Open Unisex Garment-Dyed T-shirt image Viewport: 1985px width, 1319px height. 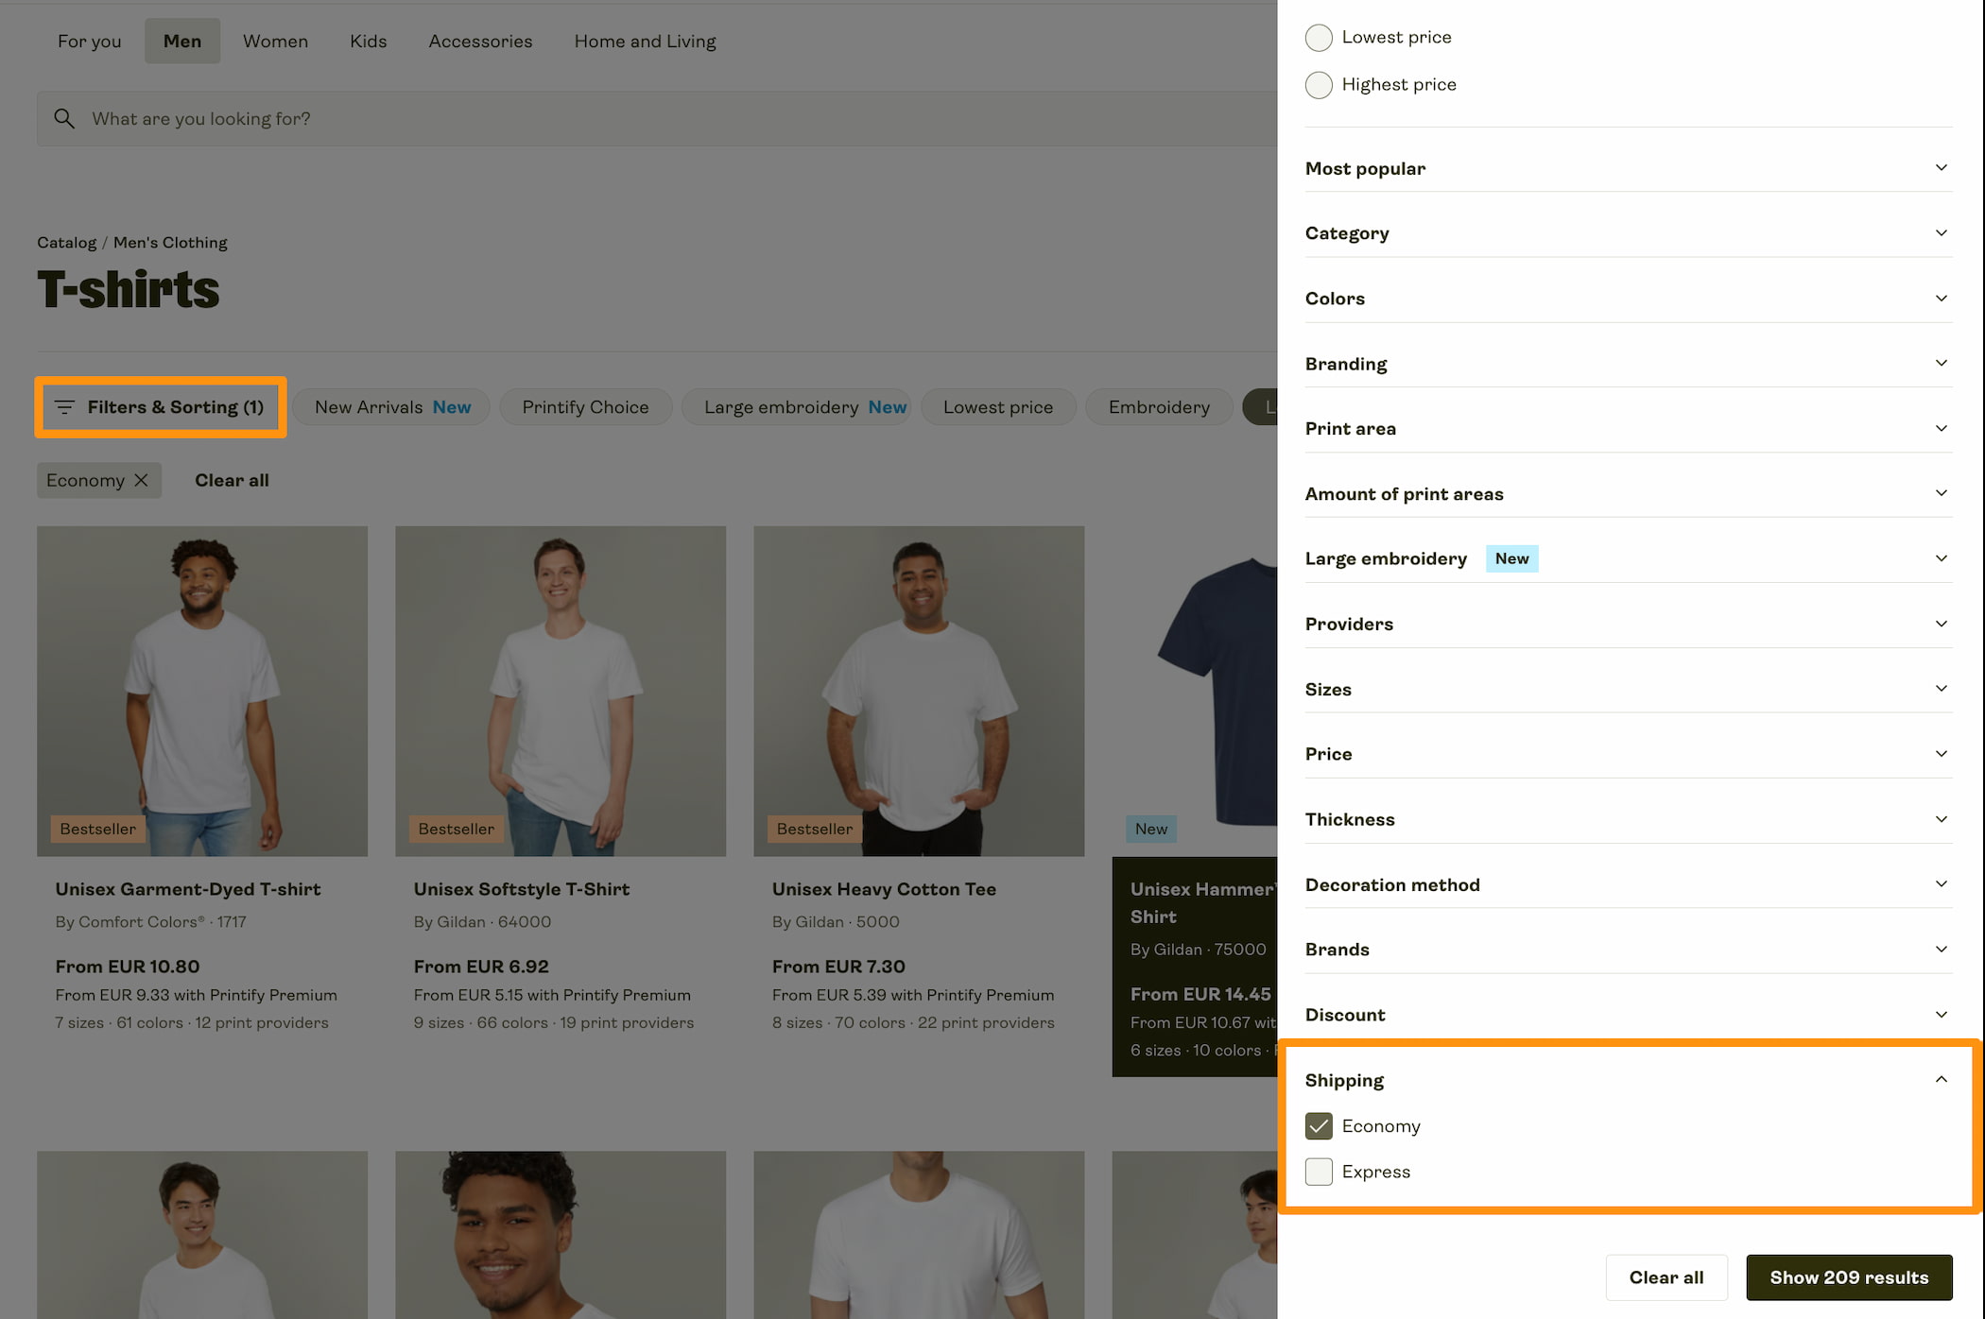(202, 692)
